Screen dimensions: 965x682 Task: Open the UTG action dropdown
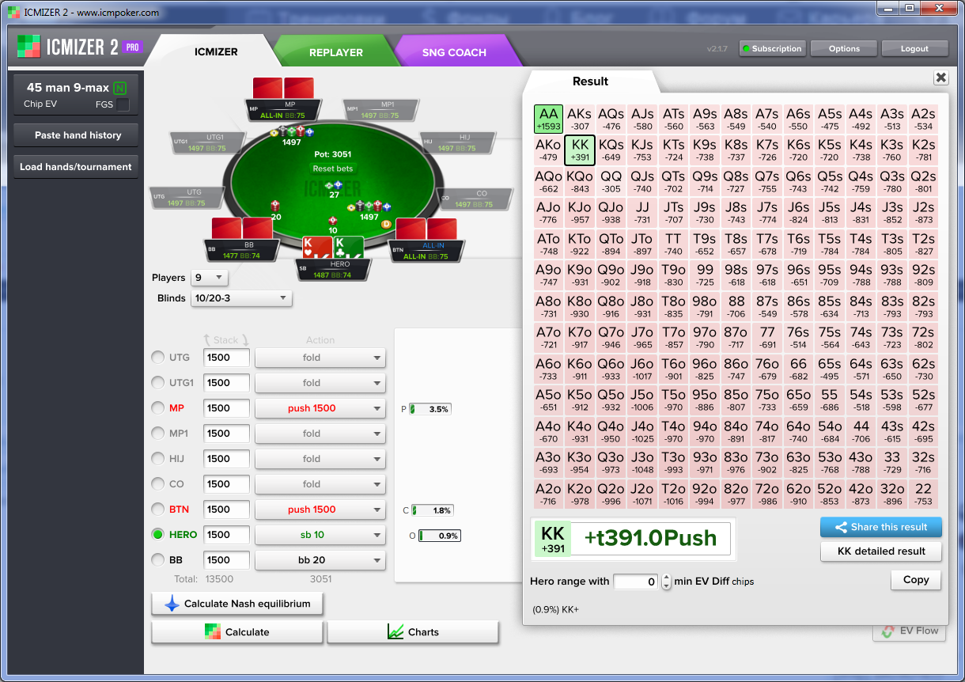[x=320, y=358]
